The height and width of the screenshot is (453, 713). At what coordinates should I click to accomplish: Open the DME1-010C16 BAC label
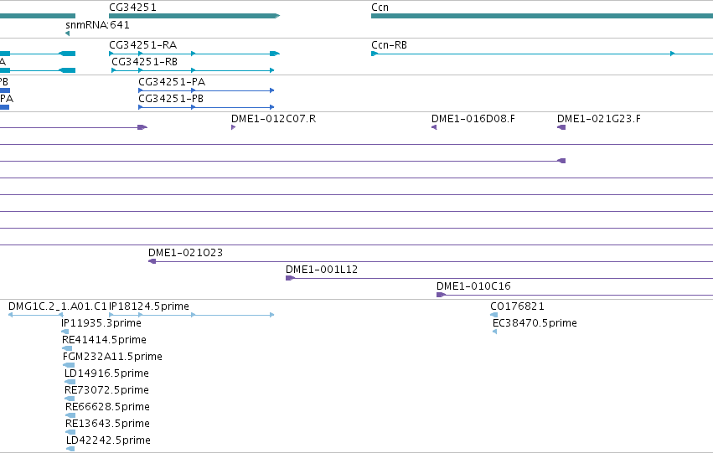click(x=473, y=286)
